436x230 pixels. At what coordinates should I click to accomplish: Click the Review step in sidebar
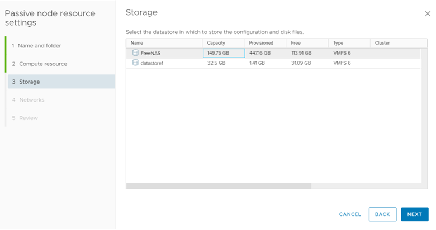(x=29, y=118)
